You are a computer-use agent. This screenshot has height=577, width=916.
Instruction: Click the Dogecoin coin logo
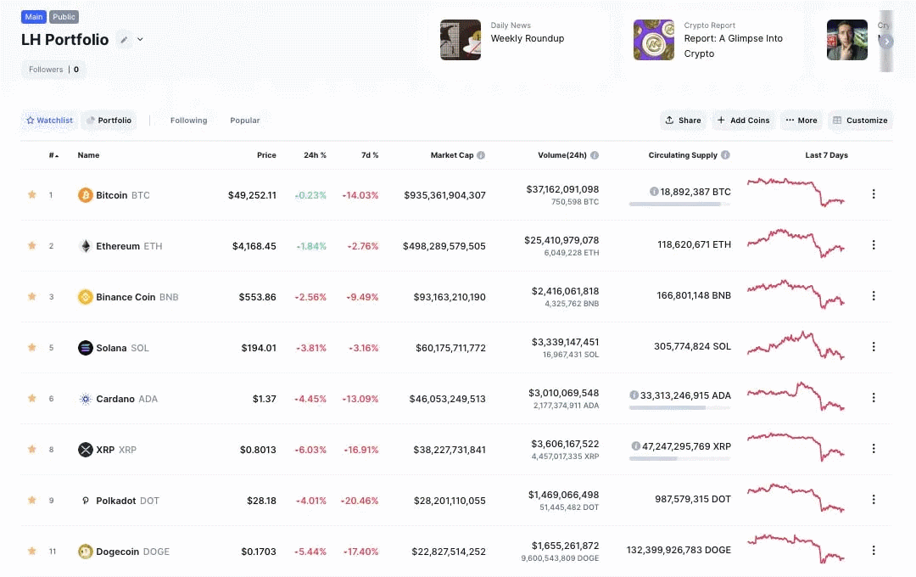click(86, 552)
